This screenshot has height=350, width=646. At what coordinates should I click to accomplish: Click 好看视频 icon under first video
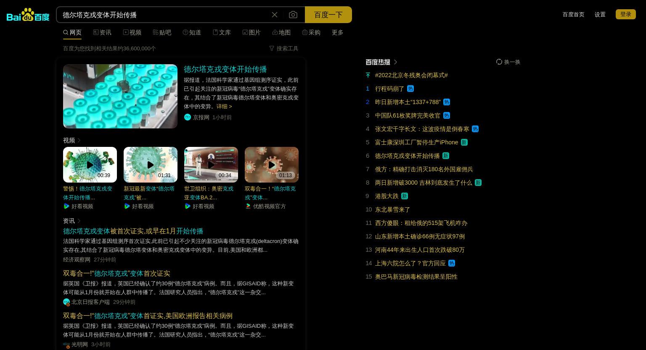tap(66, 206)
